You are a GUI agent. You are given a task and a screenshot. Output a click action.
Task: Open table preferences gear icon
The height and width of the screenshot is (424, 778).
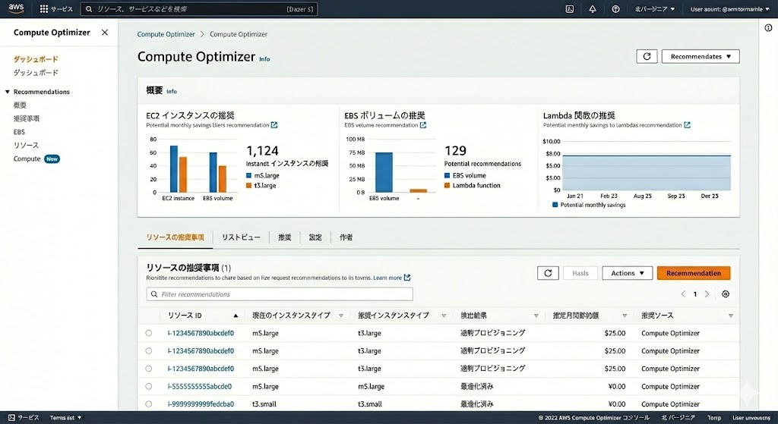tap(726, 294)
